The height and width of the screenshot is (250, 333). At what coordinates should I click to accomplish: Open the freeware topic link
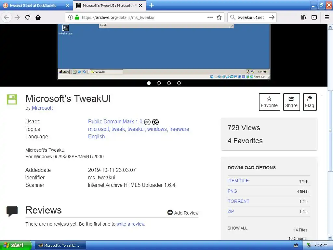coord(179,129)
